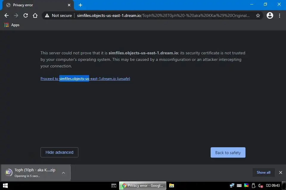This screenshot has width=286, height=190.
Task: Click the Hide advanced button
Action: click(59, 152)
